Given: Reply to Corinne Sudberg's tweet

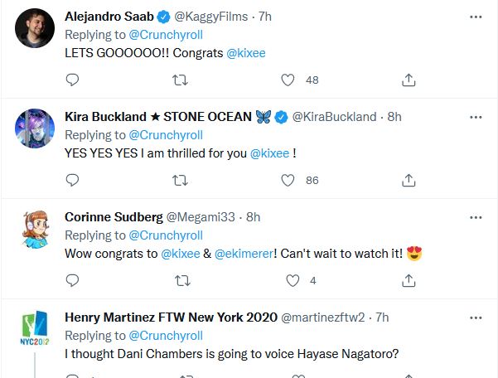Looking at the screenshot, I should click(72, 281).
